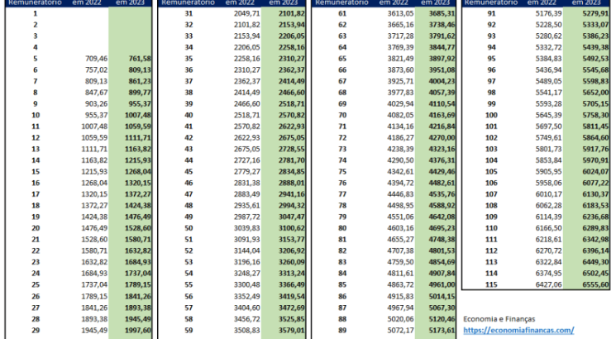Click remuneration level number 1
This screenshot has width=616, height=339.
click(36, 14)
